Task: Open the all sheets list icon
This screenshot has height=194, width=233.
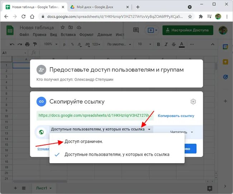Action: pos(24,188)
